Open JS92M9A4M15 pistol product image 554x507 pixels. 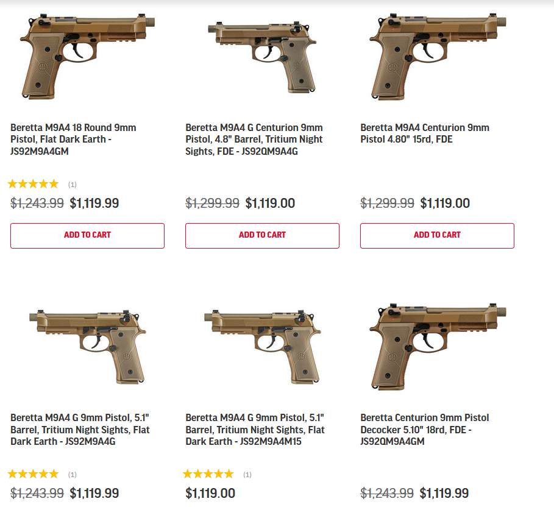click(263, 346)
